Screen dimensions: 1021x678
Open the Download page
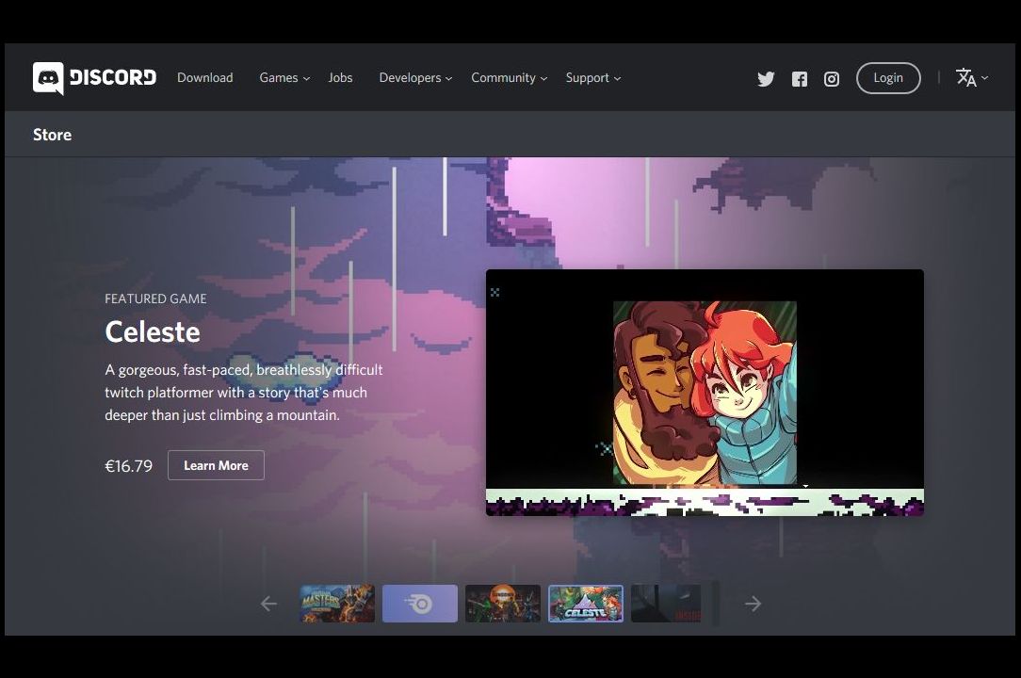click(x=204, y=78)
